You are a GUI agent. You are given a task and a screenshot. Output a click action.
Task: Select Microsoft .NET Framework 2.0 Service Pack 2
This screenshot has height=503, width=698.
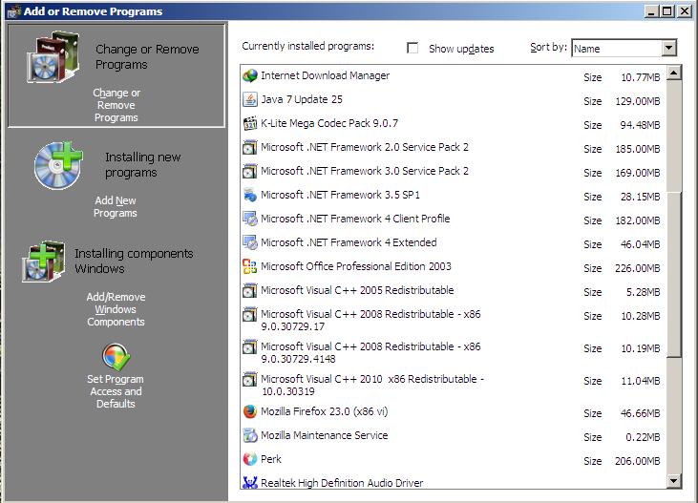coord(454,148)
